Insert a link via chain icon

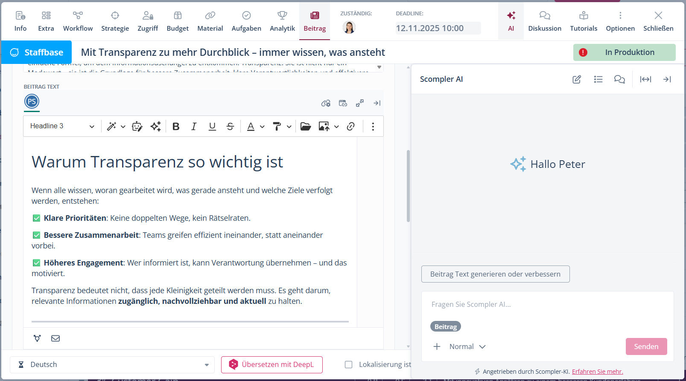[351, 127]
